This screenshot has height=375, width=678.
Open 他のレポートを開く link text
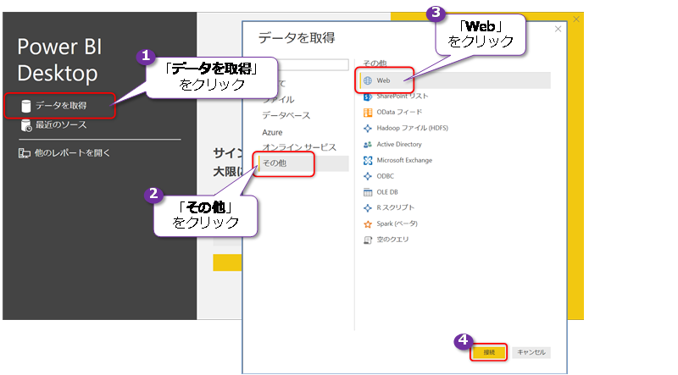(x=72, y=153)
